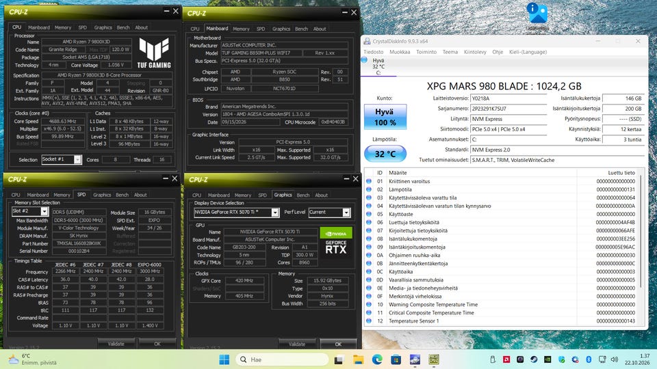Click the blue orb in Vaarallisia sammutuksia row

pyautogui.click(x=369, y=280)
